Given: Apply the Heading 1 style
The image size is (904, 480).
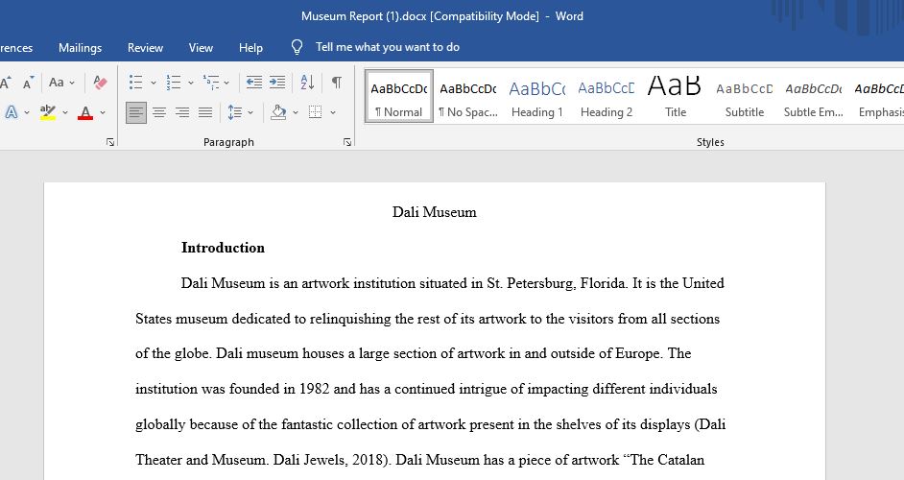Looking at the screenshot, I should coord(537,96).
